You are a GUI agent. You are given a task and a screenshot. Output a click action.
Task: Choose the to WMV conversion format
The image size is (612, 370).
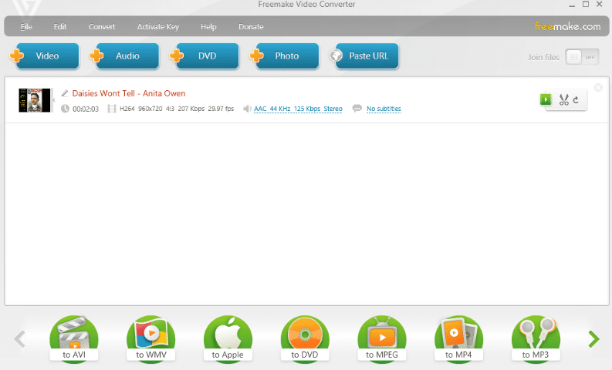(x=151, y=340)
